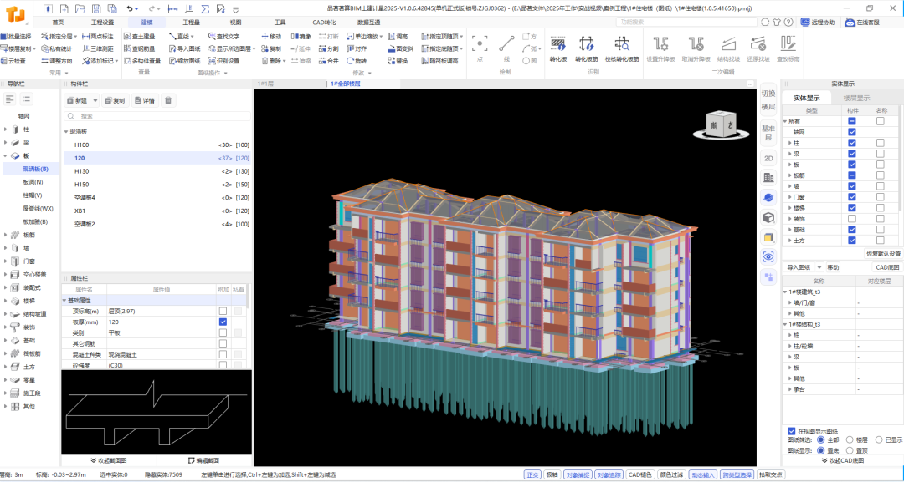Click the view cube in the 3D viewport
904x482 pixels.
coord(719,124)
